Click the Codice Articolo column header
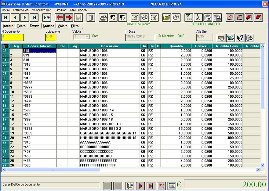 39,46
